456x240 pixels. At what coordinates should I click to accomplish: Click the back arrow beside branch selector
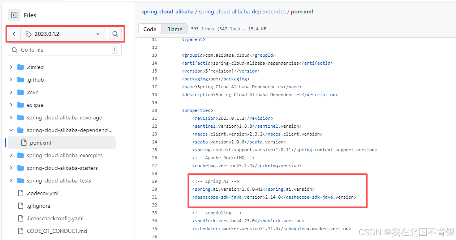pyautogui.click(x=14, y=34)
